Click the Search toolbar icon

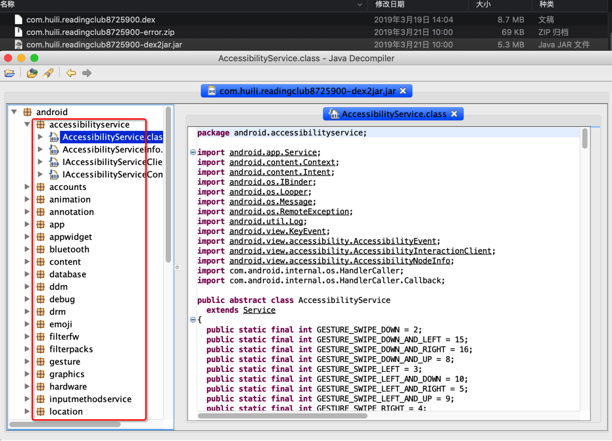coord(48,73)
